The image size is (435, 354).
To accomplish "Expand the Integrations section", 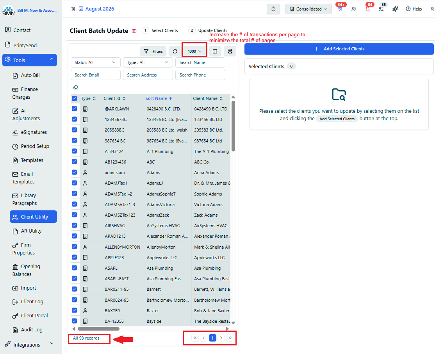I will click(30, 345).
